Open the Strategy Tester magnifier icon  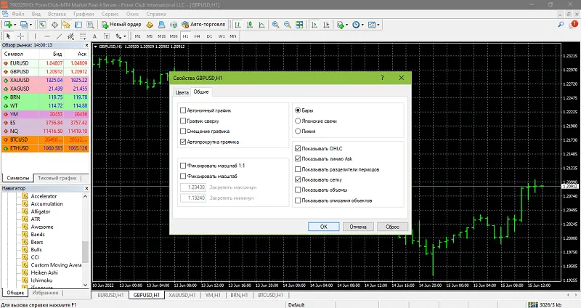90,25
